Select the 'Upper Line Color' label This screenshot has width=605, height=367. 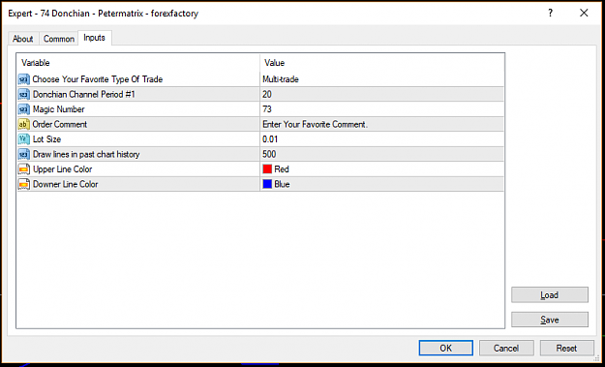(63, 169)
